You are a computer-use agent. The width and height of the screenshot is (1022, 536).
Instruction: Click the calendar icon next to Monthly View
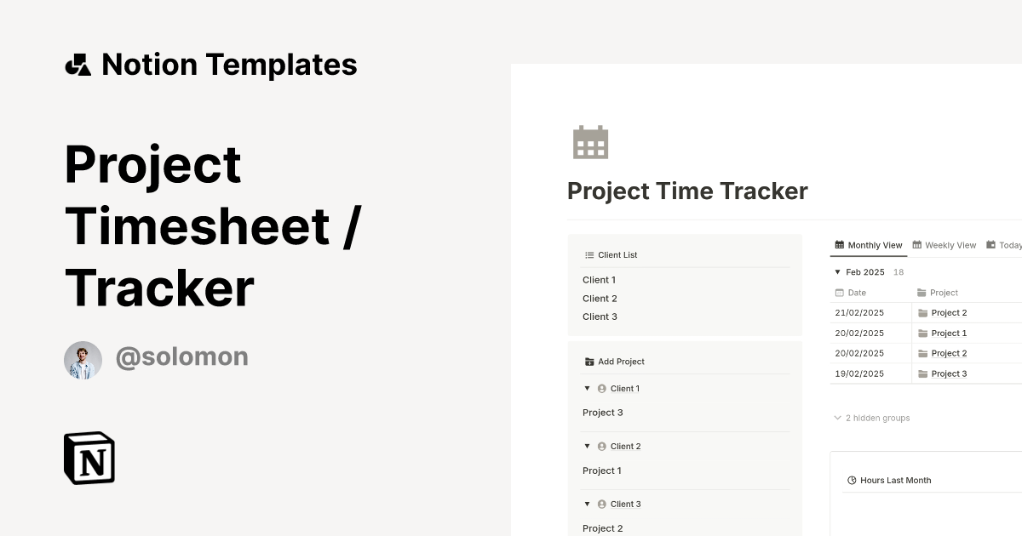pyautogui.click(x=839, y=245)
